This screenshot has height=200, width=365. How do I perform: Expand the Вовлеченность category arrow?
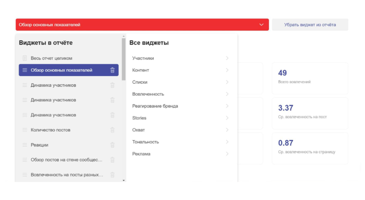point(227,94)
